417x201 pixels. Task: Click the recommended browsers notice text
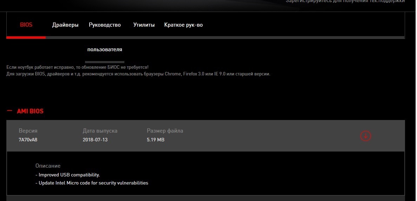[x=138, y=74]
